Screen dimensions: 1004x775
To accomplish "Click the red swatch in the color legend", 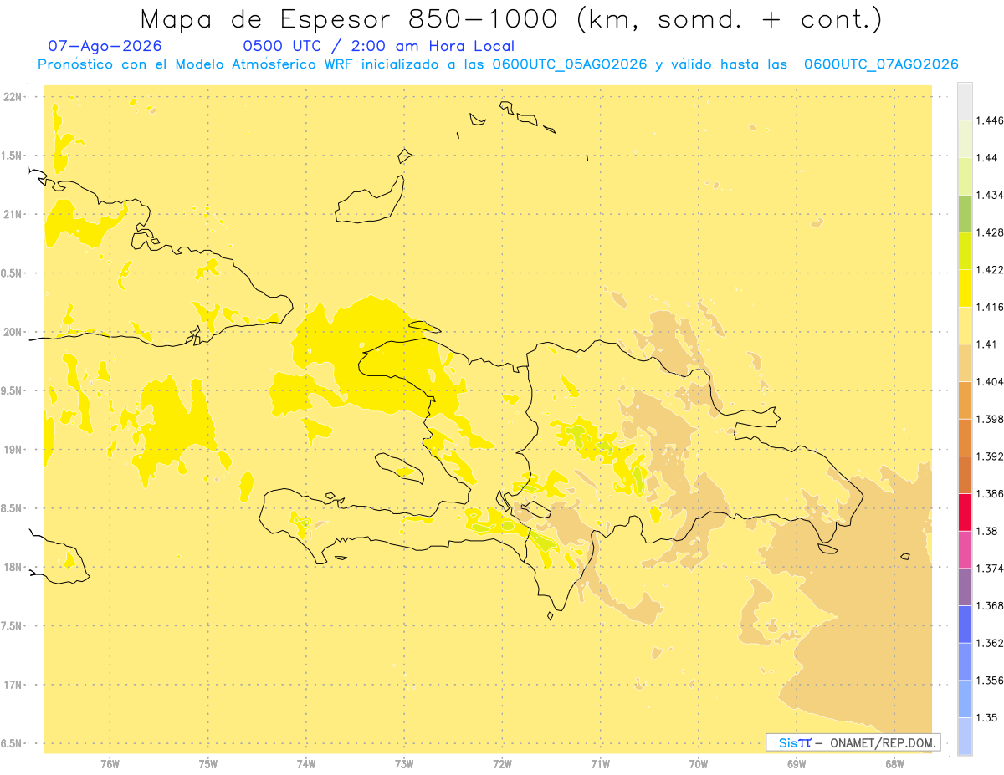I will point(965,512).
